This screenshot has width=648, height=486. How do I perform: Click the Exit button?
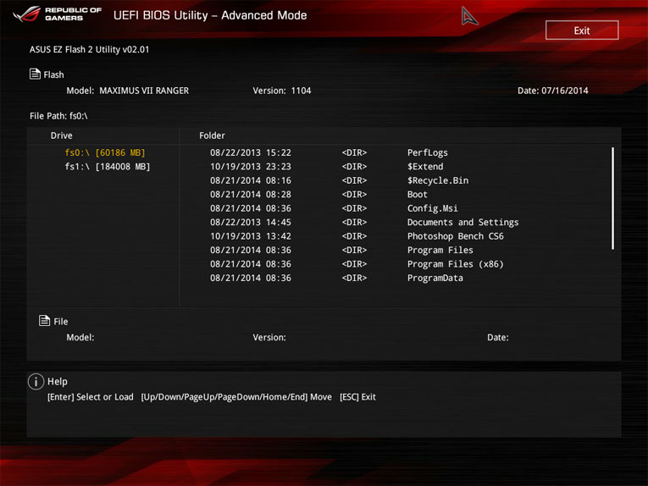pyautogui.click(x=582, y=30)
